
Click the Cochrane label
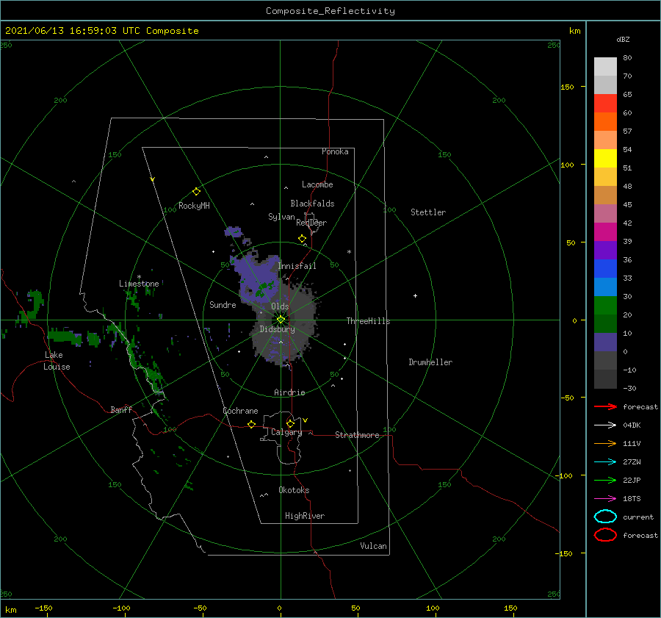(x=240, y=411)
